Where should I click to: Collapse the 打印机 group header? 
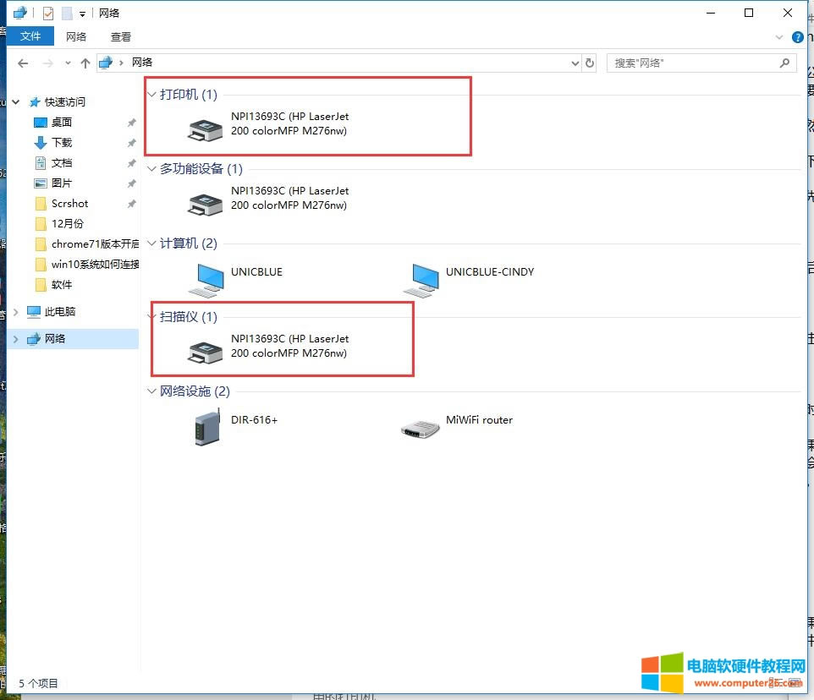coord(152,95)
